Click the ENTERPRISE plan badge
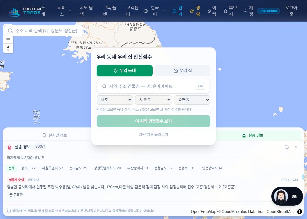The image size is (307, 219). [268, 11]
